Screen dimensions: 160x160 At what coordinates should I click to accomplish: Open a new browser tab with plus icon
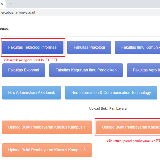[11, 4]
